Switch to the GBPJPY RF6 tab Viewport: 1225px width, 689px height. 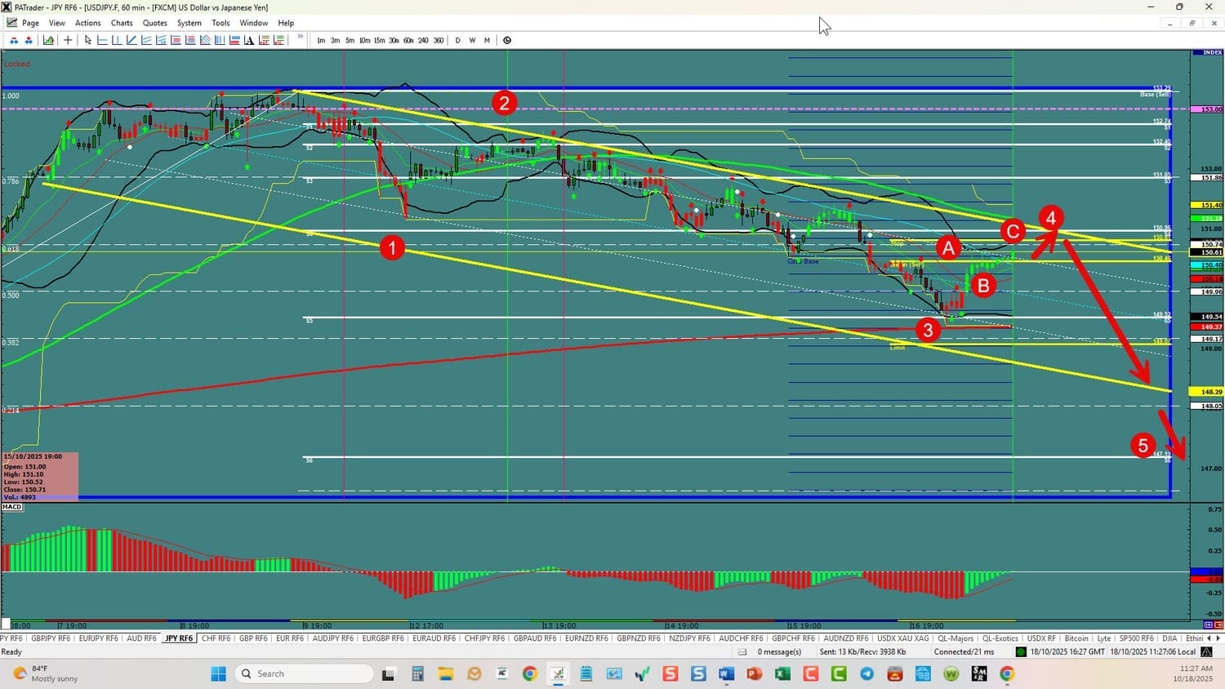(51, 638)
